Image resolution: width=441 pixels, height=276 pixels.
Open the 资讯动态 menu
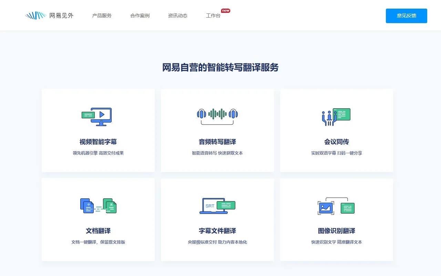[177, 16]
